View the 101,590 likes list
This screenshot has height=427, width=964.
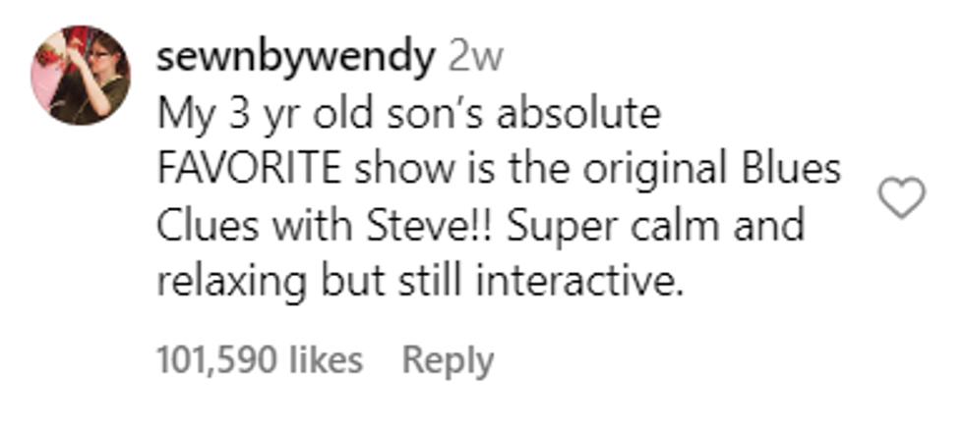coord(260,360)
